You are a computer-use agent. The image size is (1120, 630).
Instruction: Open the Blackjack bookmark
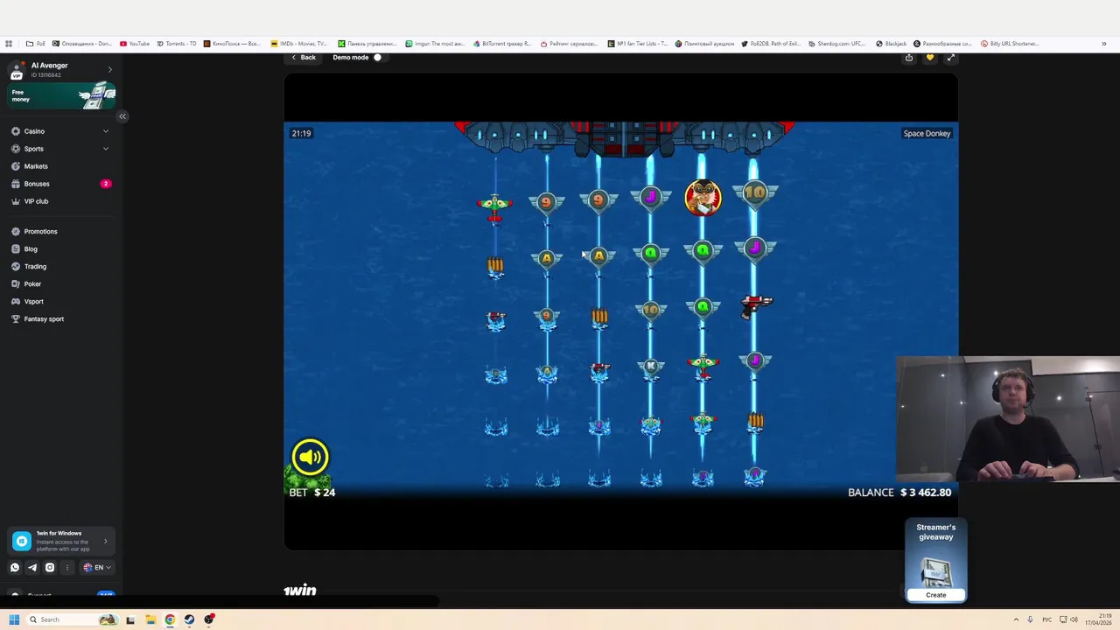tap(891, 44)
